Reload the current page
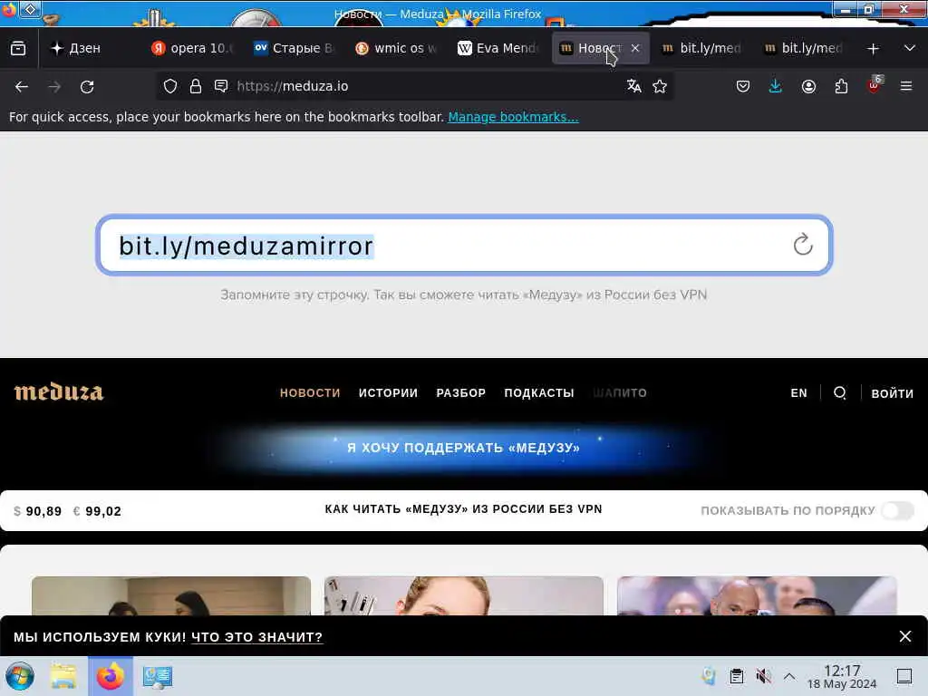 [x=87, y=86]
